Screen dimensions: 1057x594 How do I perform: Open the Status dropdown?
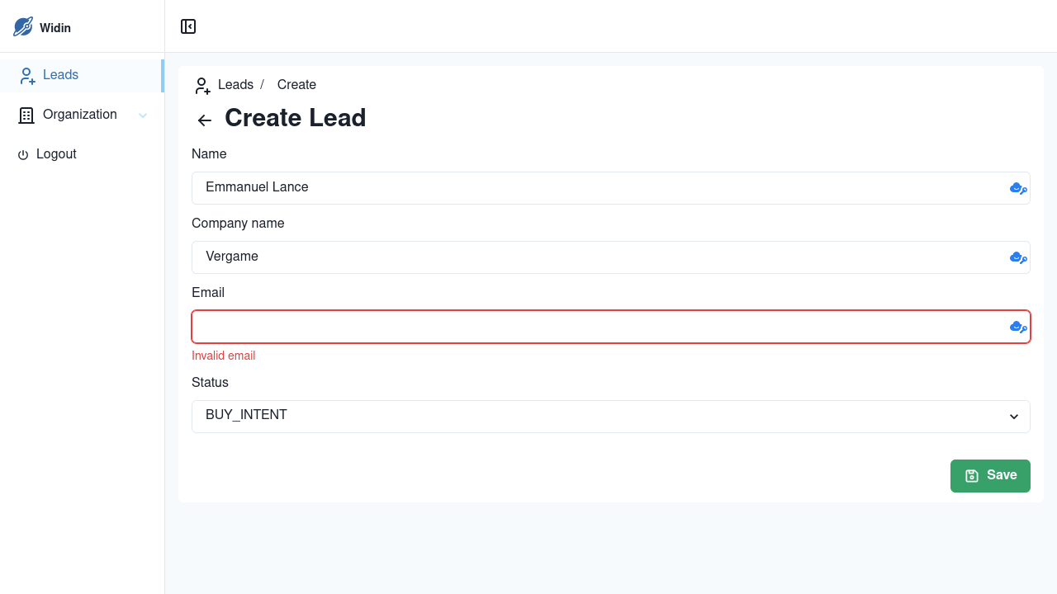[x=611, y=416]
